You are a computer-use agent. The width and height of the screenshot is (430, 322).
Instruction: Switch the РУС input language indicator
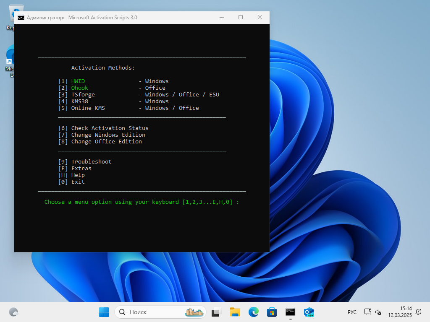point(352,312)
